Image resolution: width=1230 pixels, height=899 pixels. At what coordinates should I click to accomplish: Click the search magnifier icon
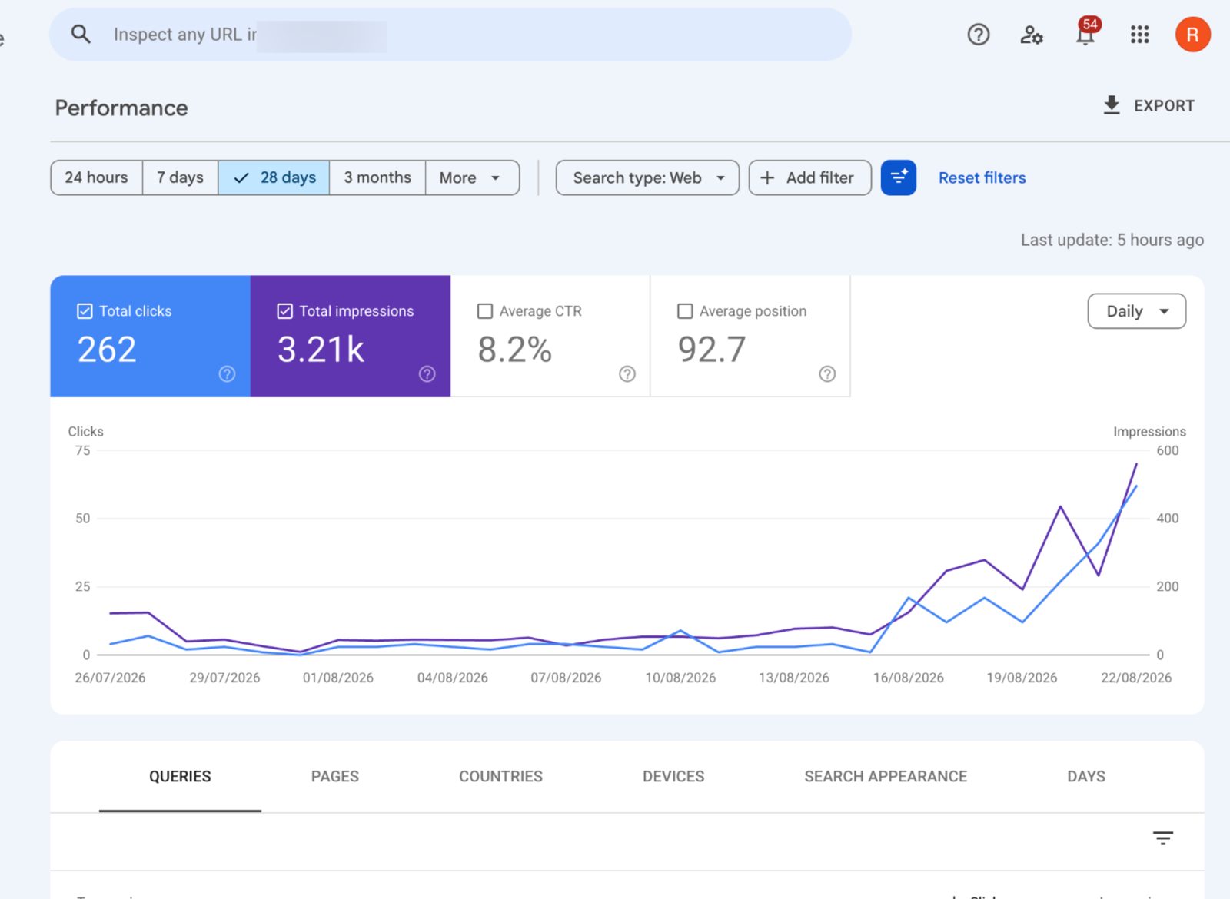(x=81, y=35)
